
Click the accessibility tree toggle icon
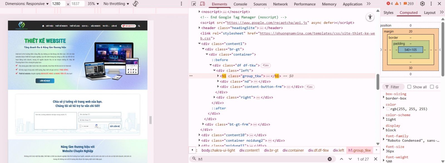[x=370, y=17]
